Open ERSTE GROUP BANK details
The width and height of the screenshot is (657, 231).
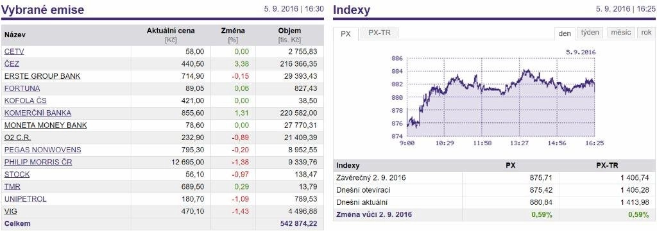(42, 76)
